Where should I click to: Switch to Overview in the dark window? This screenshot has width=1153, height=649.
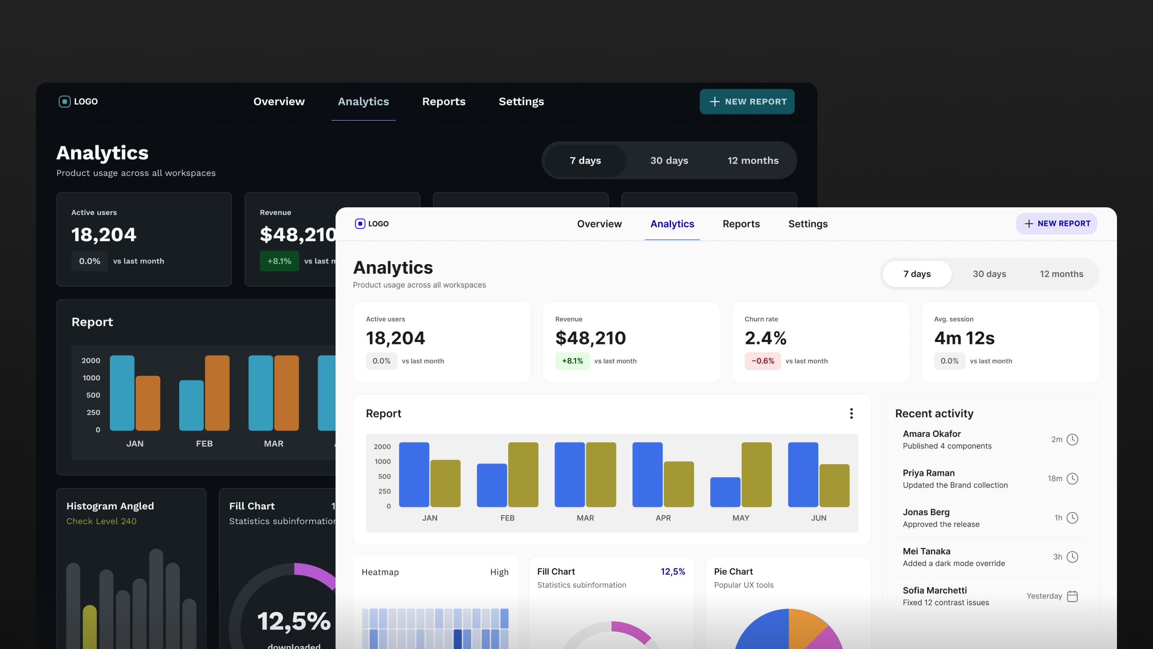(279, 102)
